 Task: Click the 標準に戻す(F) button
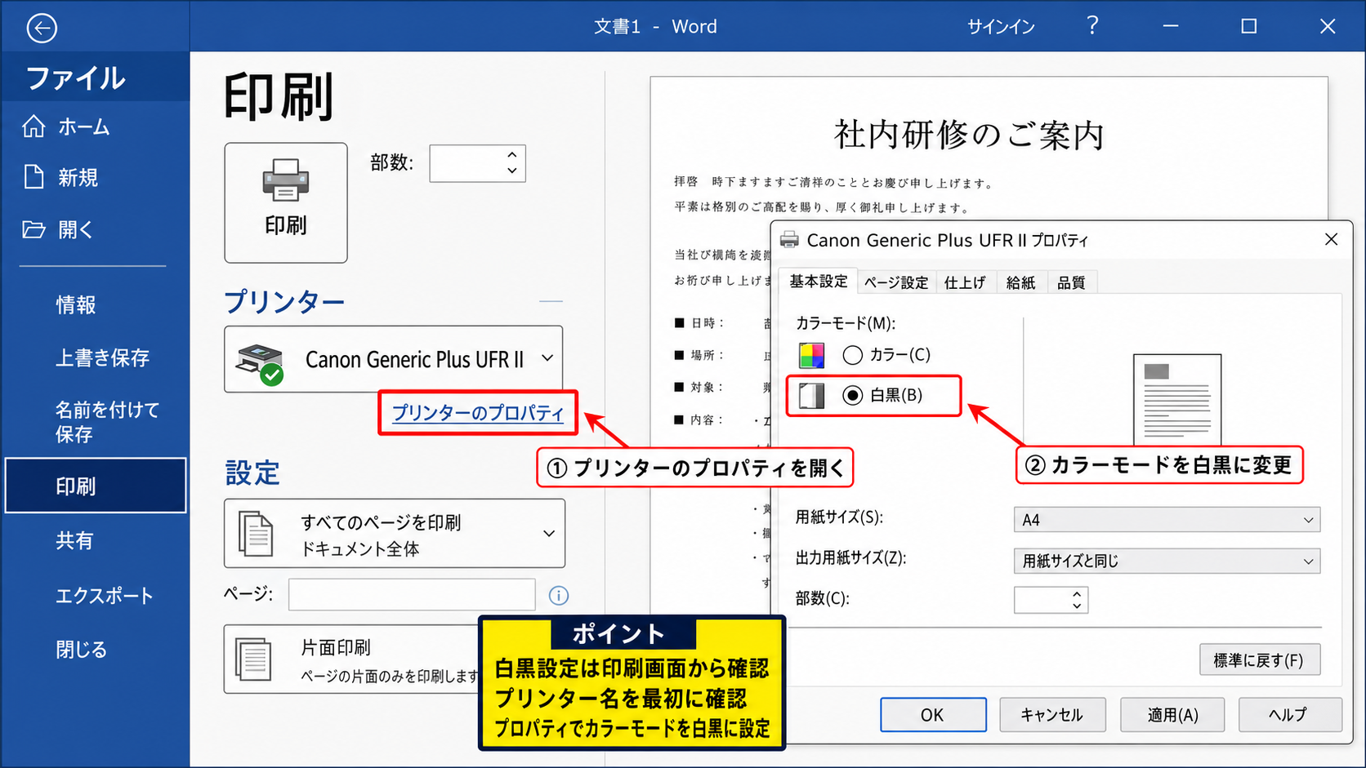pos(1260,659)
